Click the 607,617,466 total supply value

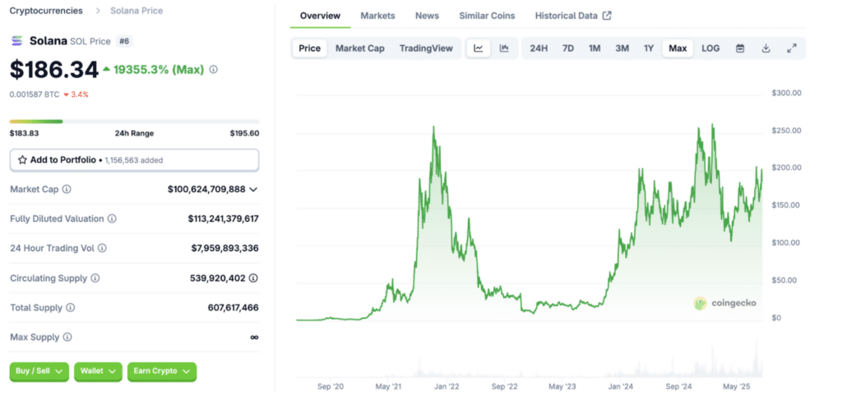point(233,308)
